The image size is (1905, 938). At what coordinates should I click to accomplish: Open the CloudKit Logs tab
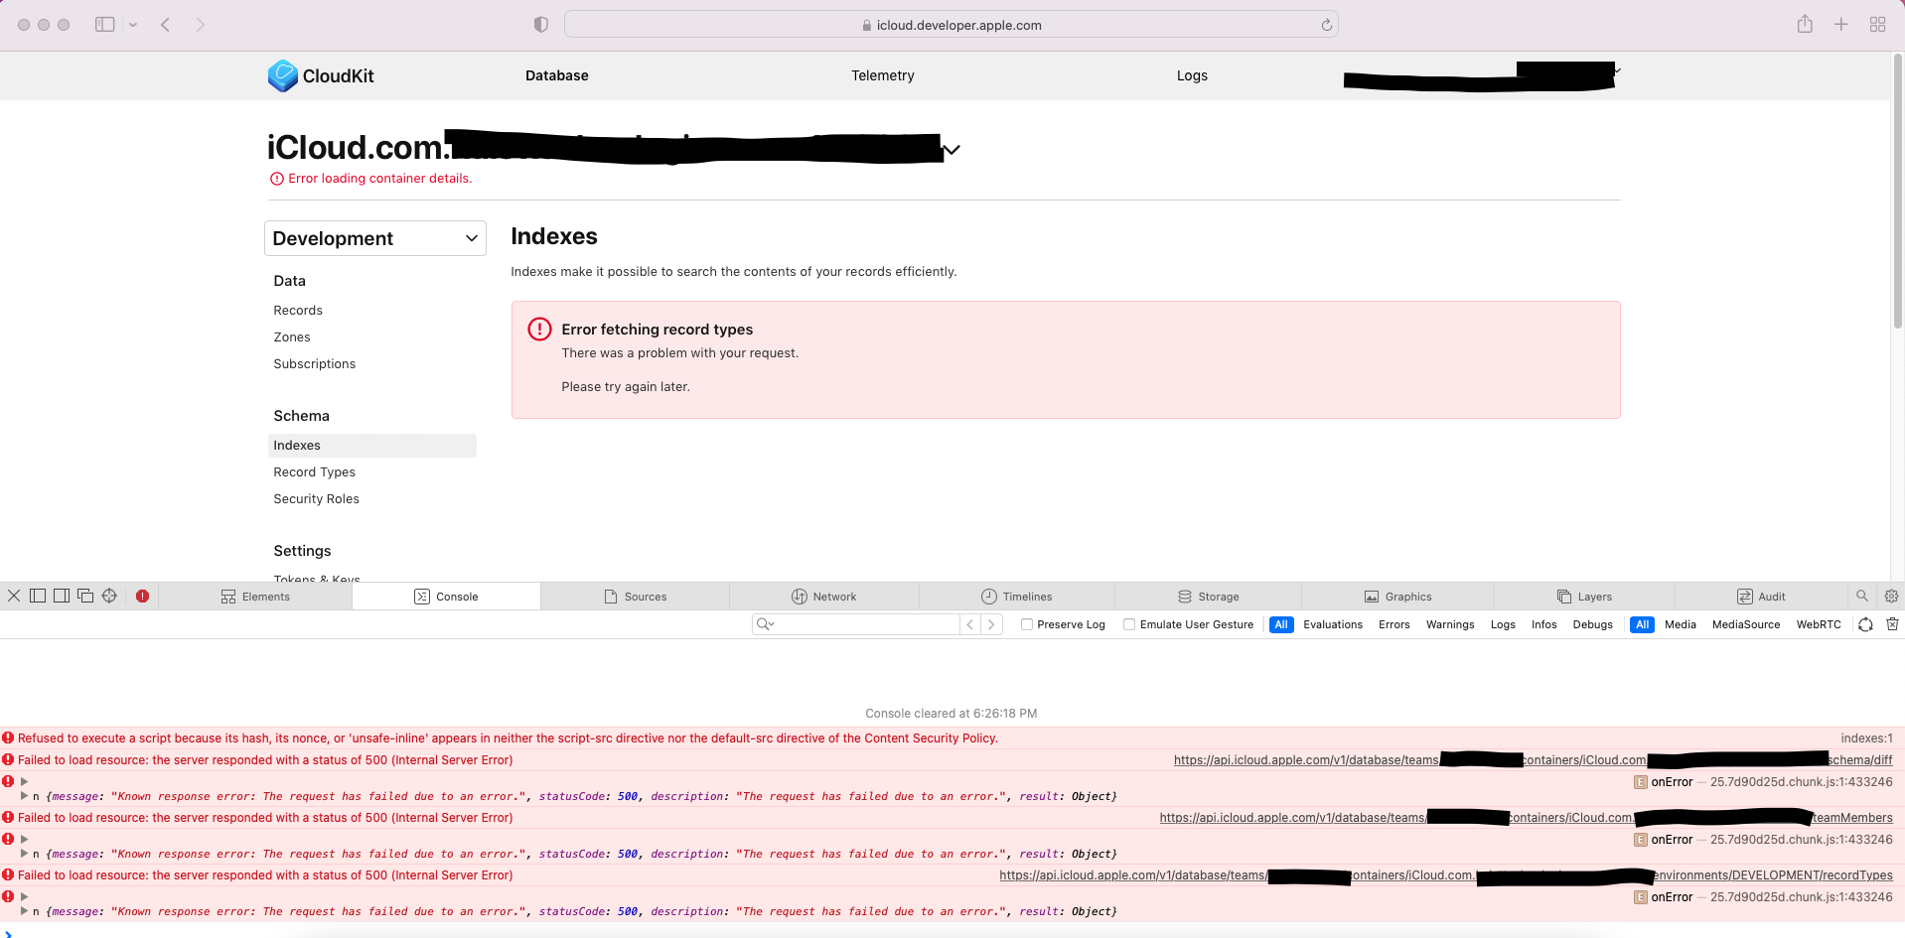(x=1192, y=75)
